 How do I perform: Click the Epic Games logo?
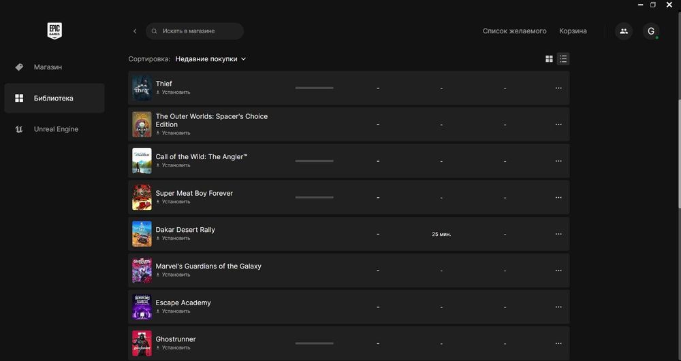54,31
